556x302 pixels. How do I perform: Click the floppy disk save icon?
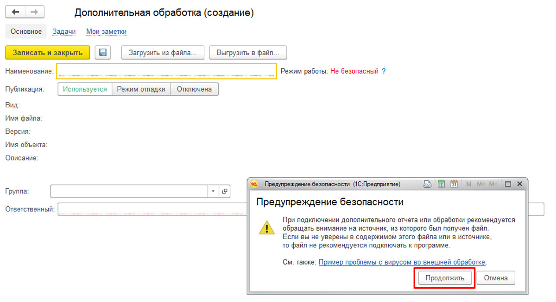click(102, 53)
